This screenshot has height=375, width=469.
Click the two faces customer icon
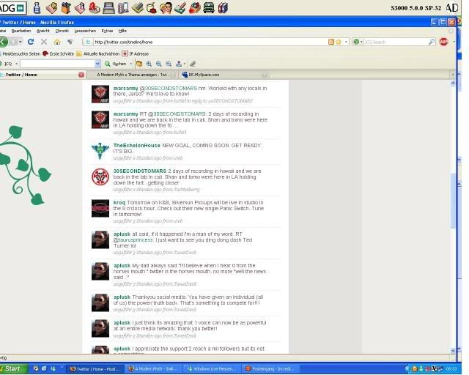pos(166,8)
